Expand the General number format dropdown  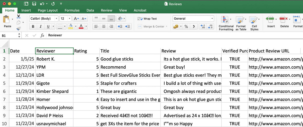(x=212, y=19)
